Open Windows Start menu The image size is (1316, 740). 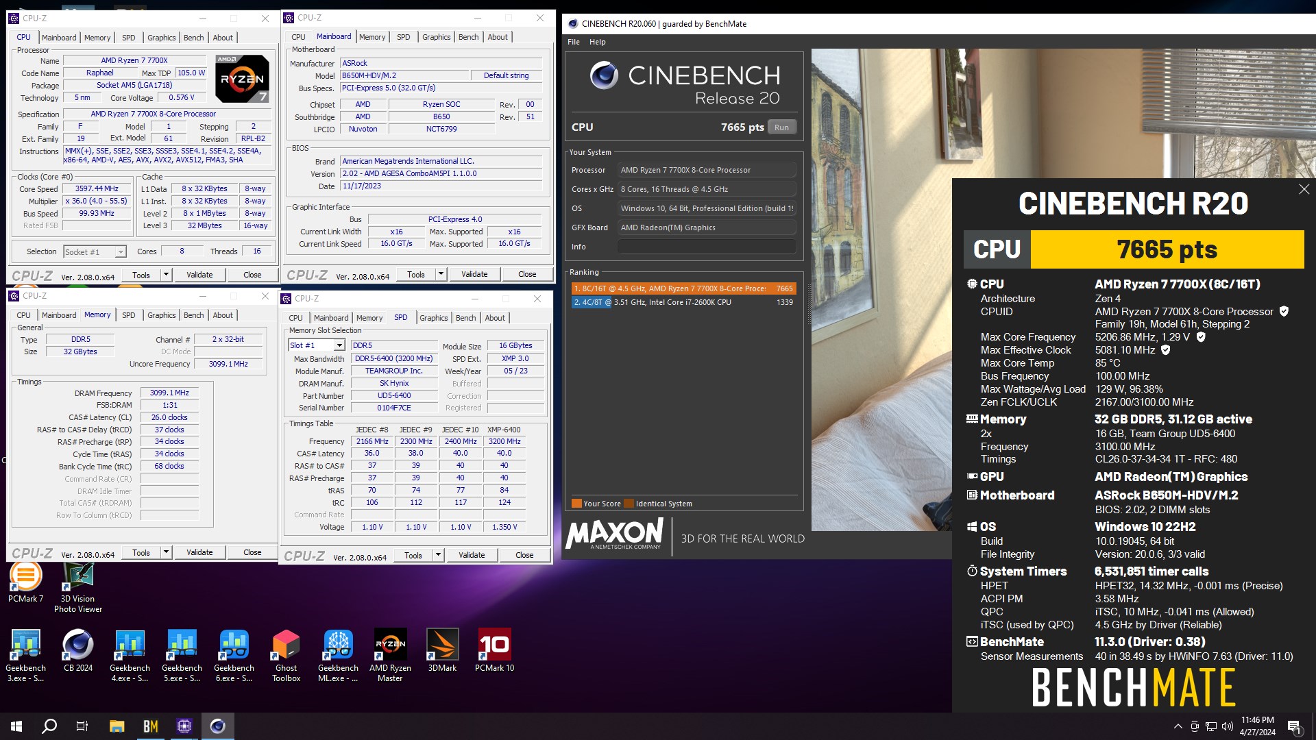pos(16,726)
